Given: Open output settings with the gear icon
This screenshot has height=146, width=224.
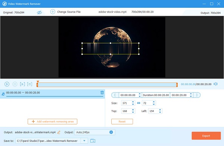Looking at the screenshot, I should (x=111, y=132).
